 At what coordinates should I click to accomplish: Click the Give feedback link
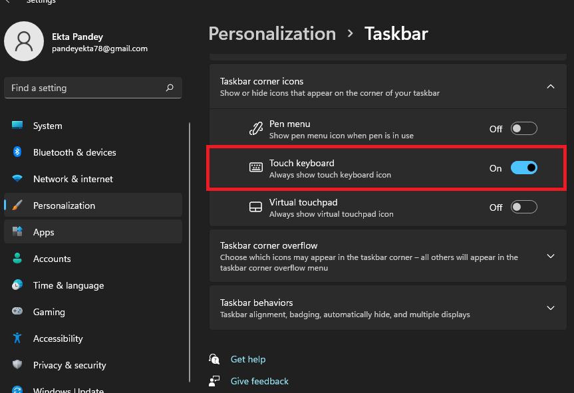pos(259,381)
